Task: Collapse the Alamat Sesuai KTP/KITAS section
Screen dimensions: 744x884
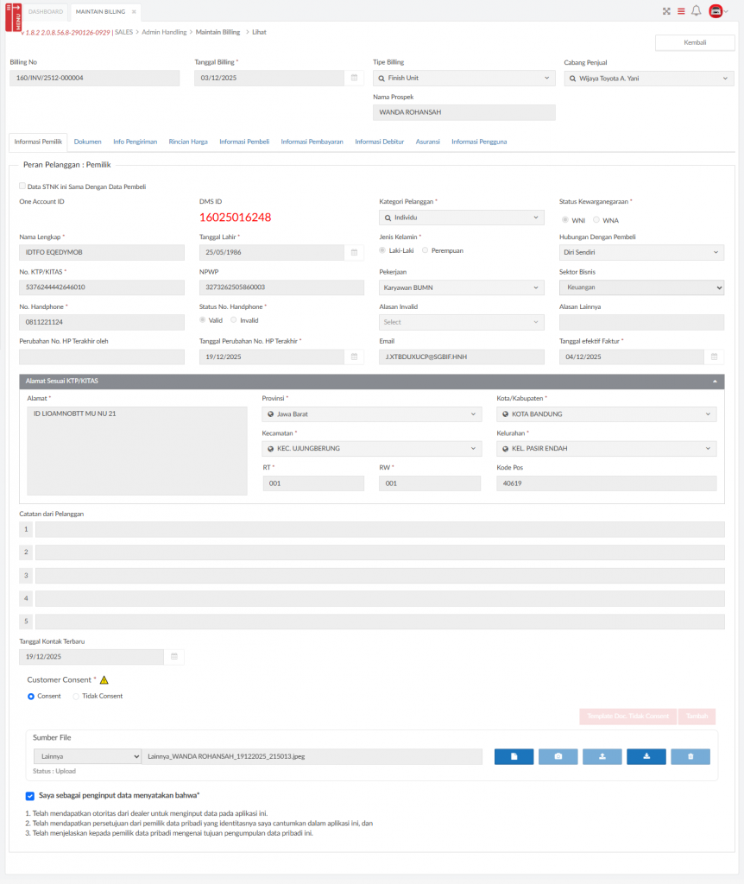Action: (x=714, y=381)
